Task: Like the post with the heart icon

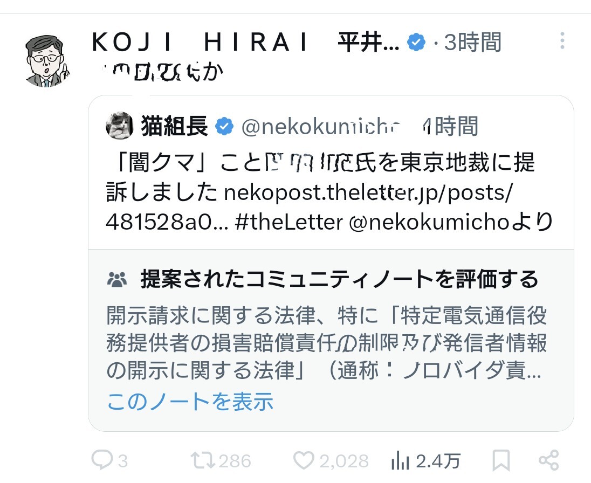Action: (x=304, y=460)
